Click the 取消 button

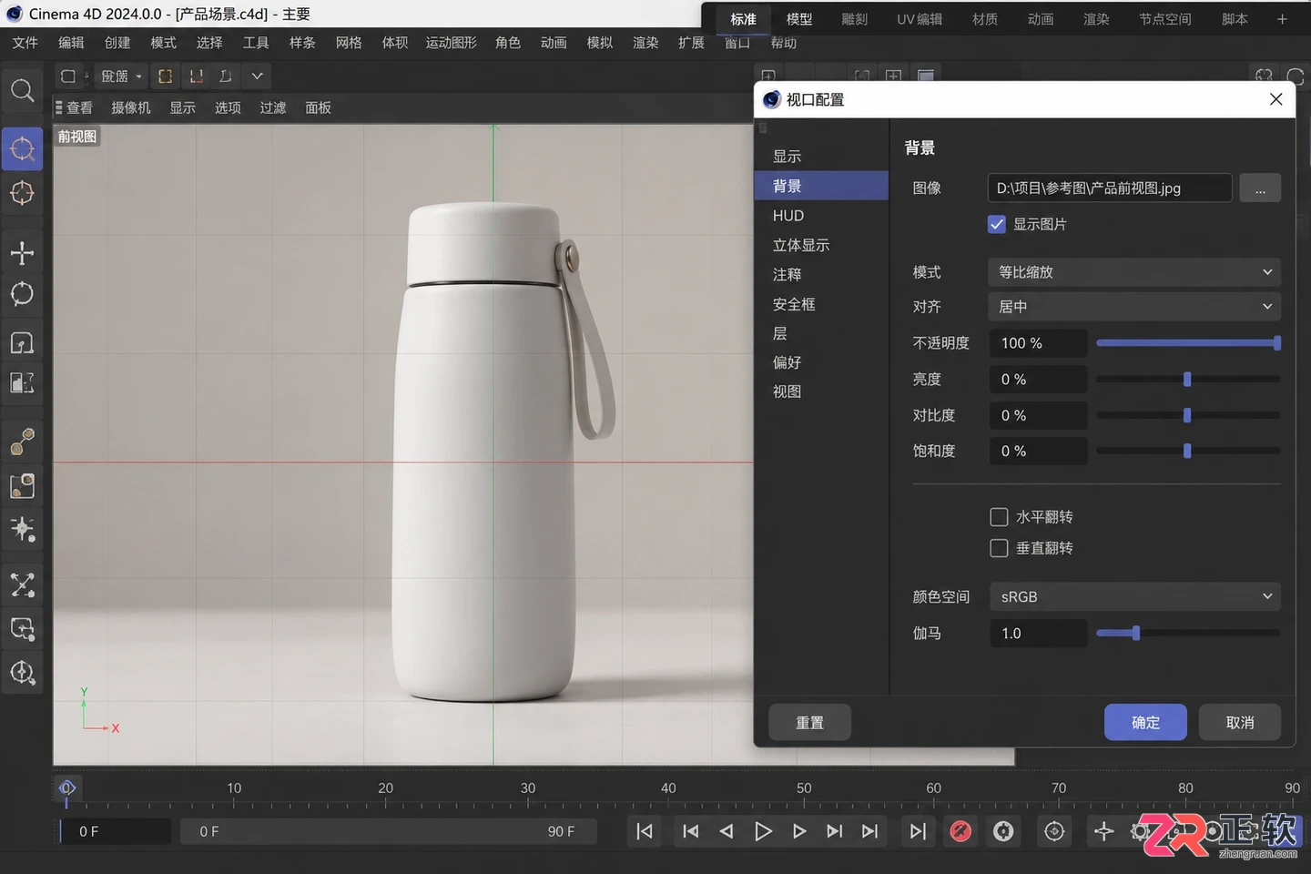1240,722
